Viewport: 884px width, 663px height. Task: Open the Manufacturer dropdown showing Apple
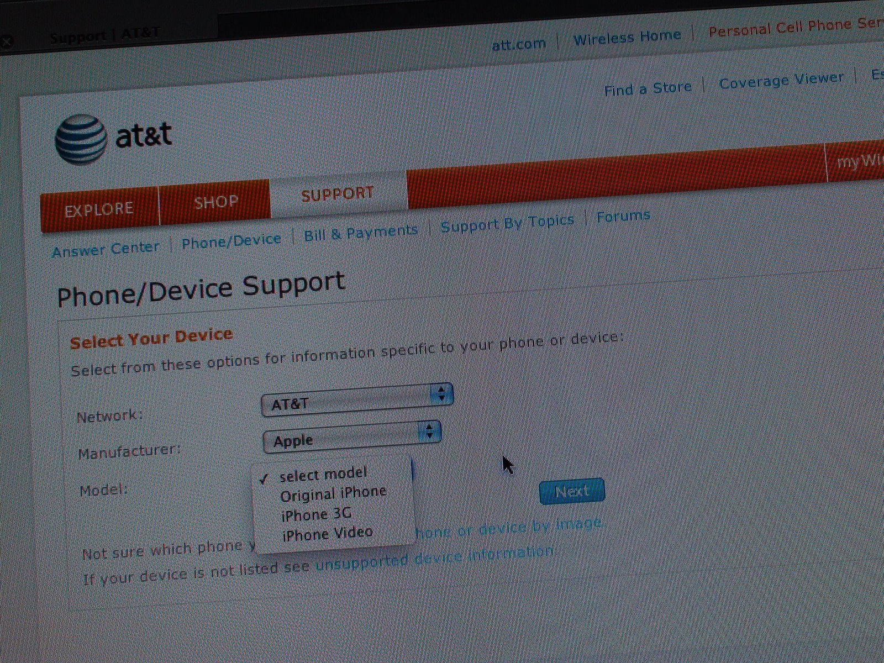pyautogui.click(x=351, y=437)
